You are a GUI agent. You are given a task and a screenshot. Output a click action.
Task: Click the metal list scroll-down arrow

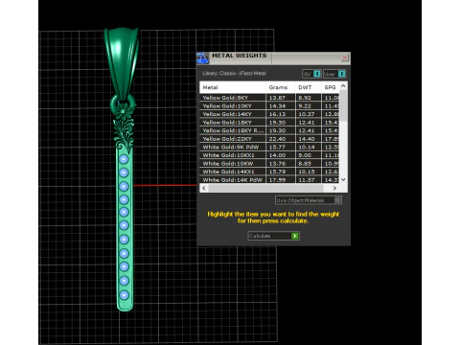coord(343,180)
